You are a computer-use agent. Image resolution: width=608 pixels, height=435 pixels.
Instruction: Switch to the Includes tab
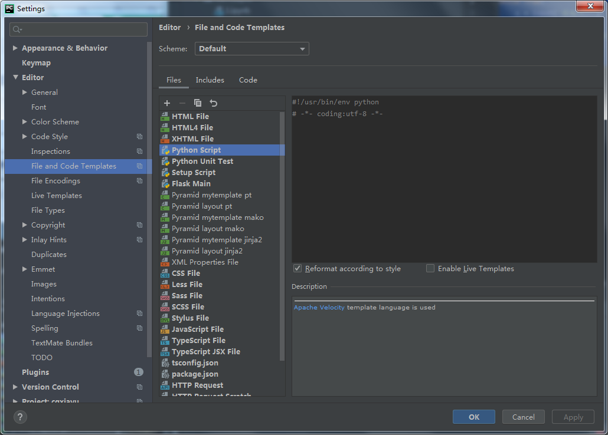click(210, 80)
